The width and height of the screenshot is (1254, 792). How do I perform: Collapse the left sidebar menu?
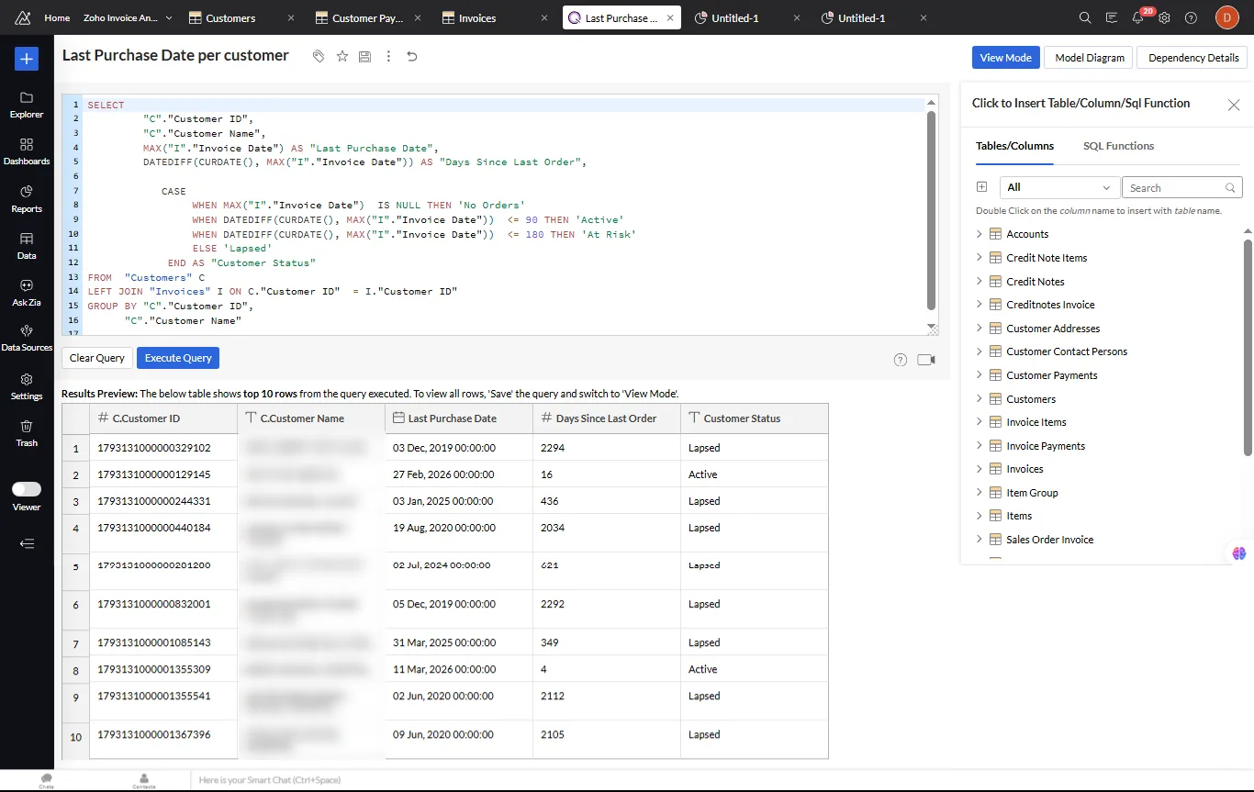click(27, 543)
